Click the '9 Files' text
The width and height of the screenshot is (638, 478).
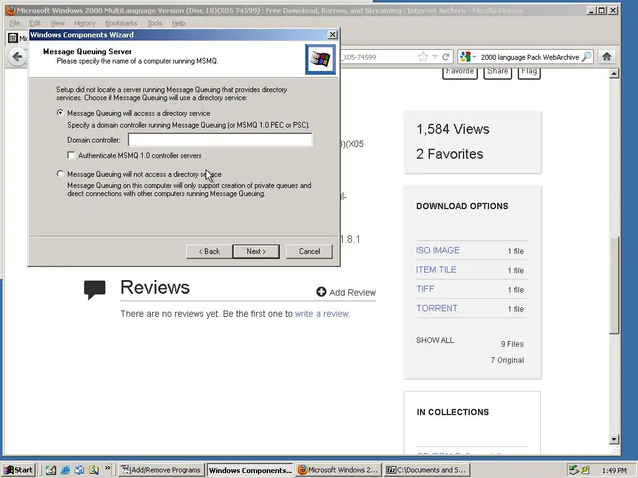coord(512,344)
